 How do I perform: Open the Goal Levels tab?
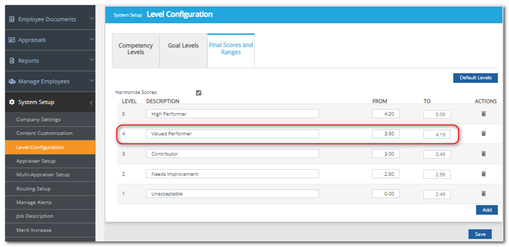183,46
